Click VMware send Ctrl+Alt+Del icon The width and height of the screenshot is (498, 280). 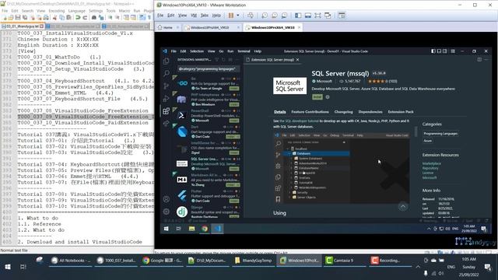[251, 16]
